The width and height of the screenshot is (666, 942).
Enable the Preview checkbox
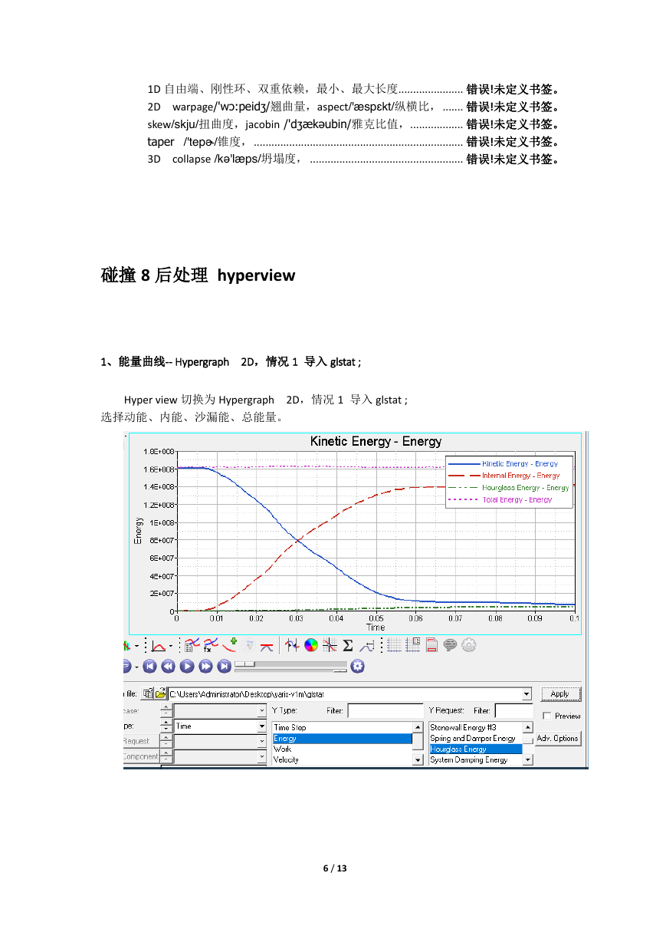pos(546,716)
